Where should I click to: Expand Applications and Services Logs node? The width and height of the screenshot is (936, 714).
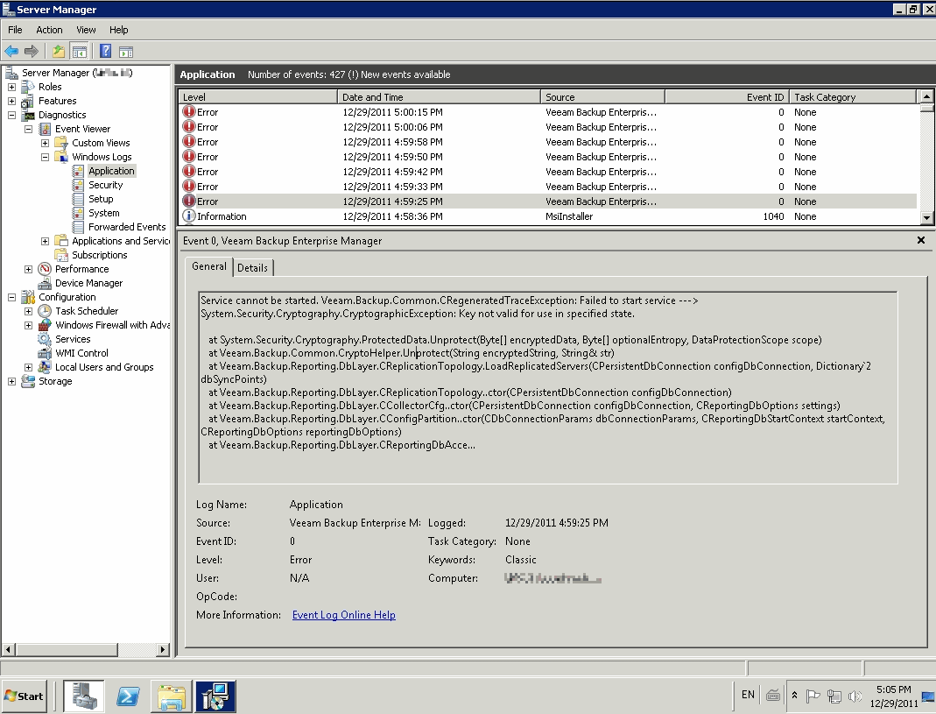coord(45,241)
